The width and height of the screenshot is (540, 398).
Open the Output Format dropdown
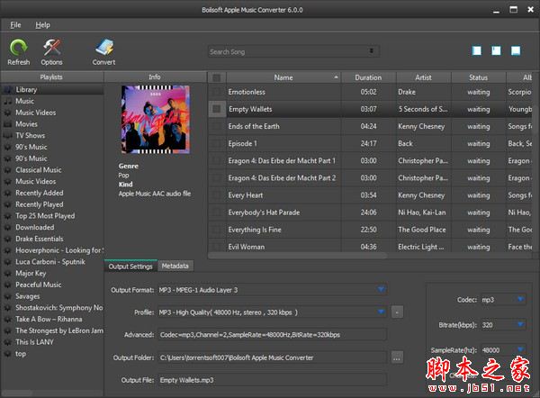(381, 289)
